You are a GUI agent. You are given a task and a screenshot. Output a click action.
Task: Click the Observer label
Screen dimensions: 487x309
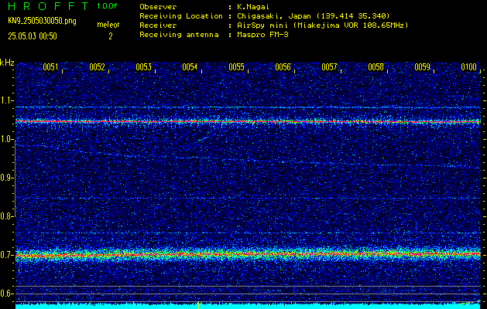[x=158, y=6]
